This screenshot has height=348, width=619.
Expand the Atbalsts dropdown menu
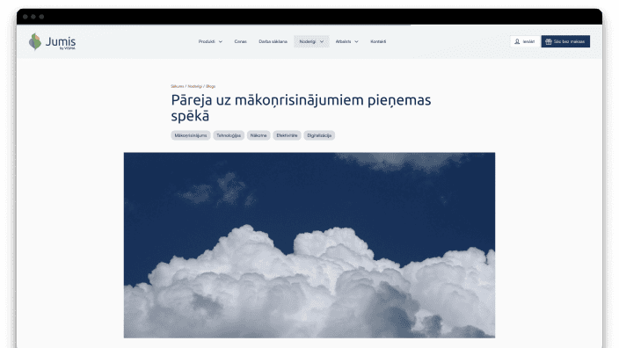pos(346,41)
